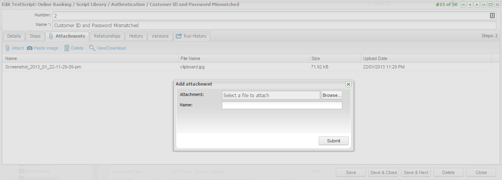Switch to the Details tab
Image resolution: width=502 pixels, height=180 pixels.
coord(14,36)
